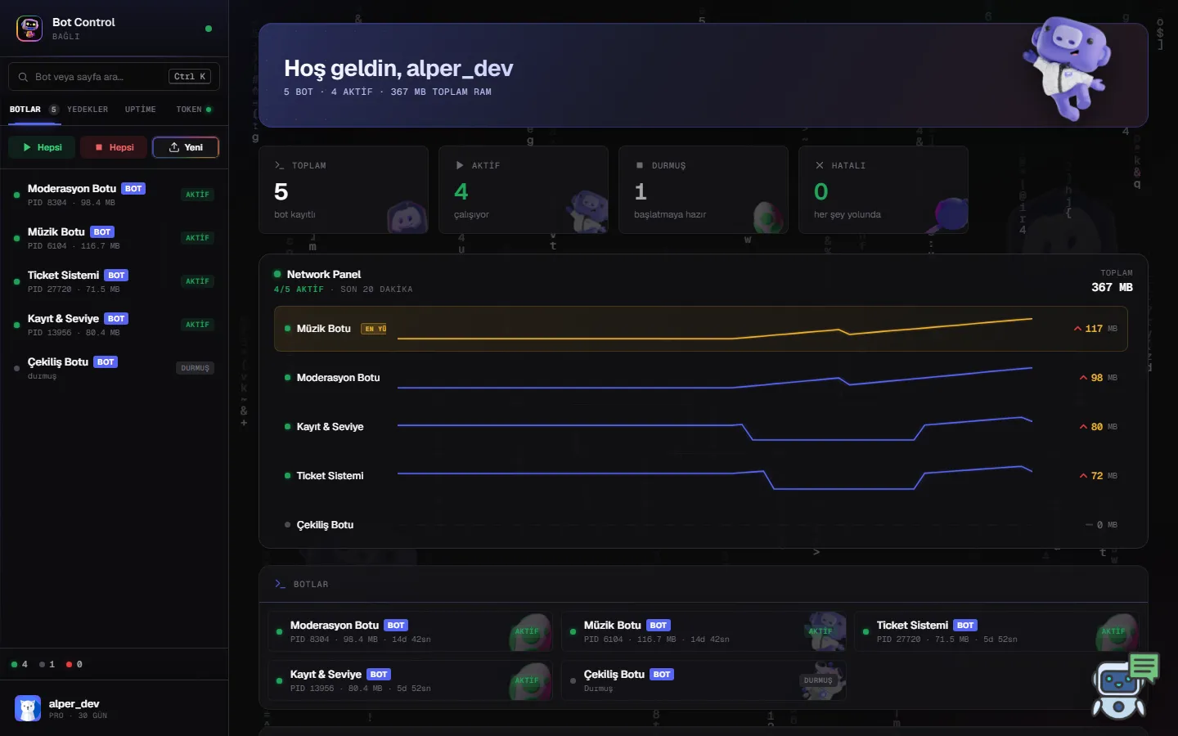Select the Müzik Botu network chart row
The image size is (1178, 736).
coord(701,329)
